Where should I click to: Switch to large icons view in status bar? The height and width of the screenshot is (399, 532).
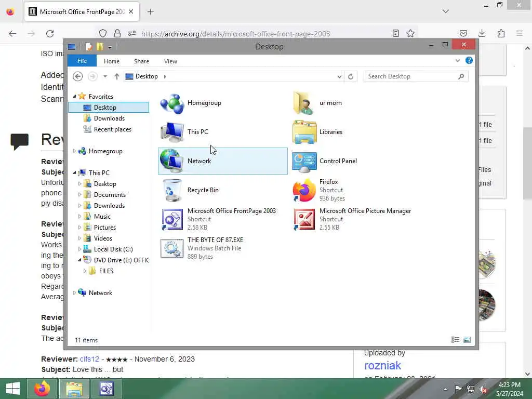467,340
